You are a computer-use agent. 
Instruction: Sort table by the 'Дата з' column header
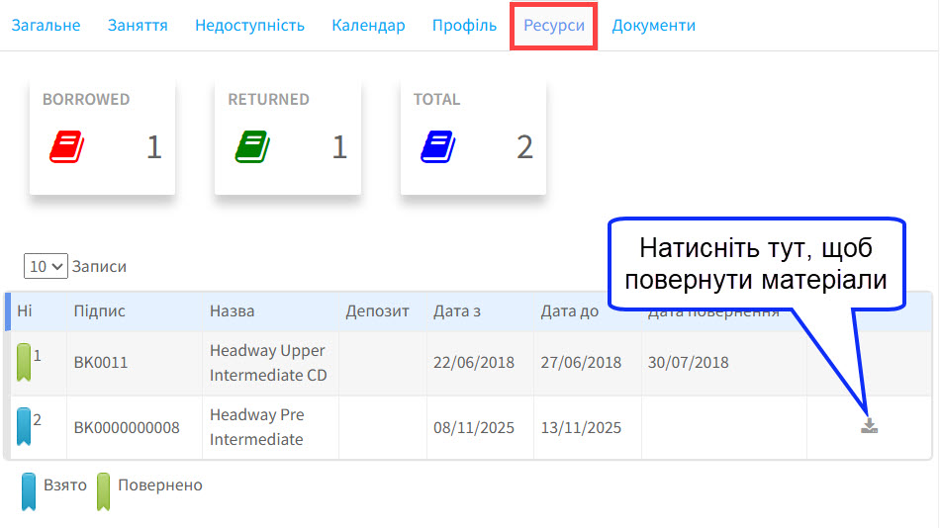click(457, 311)
